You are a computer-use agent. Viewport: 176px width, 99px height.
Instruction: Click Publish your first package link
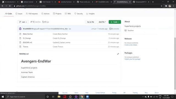click(x=132, y=59)
